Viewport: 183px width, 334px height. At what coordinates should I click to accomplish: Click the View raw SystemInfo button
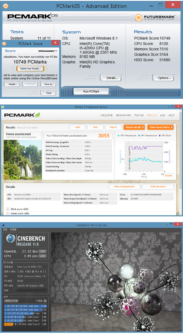[x=124, y=187]
